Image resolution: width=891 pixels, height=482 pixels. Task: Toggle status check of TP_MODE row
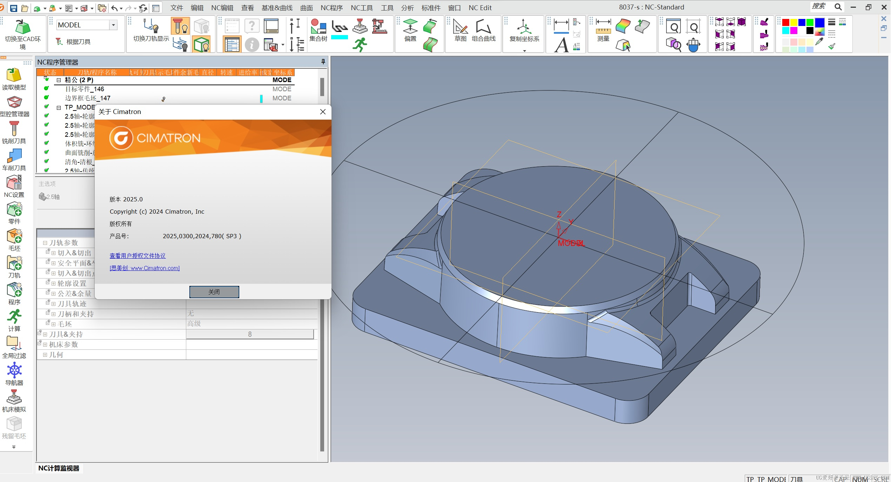46,107
